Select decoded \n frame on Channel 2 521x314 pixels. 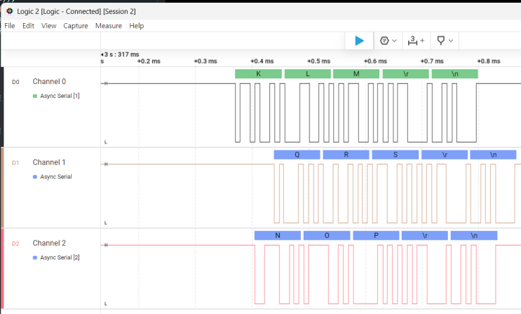tap(474, 236)
